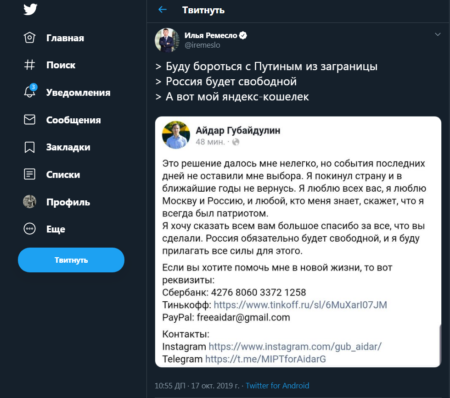Click the sidebar profile picture
The width and height of the screenshot is (450, 398).
[29, 202]
